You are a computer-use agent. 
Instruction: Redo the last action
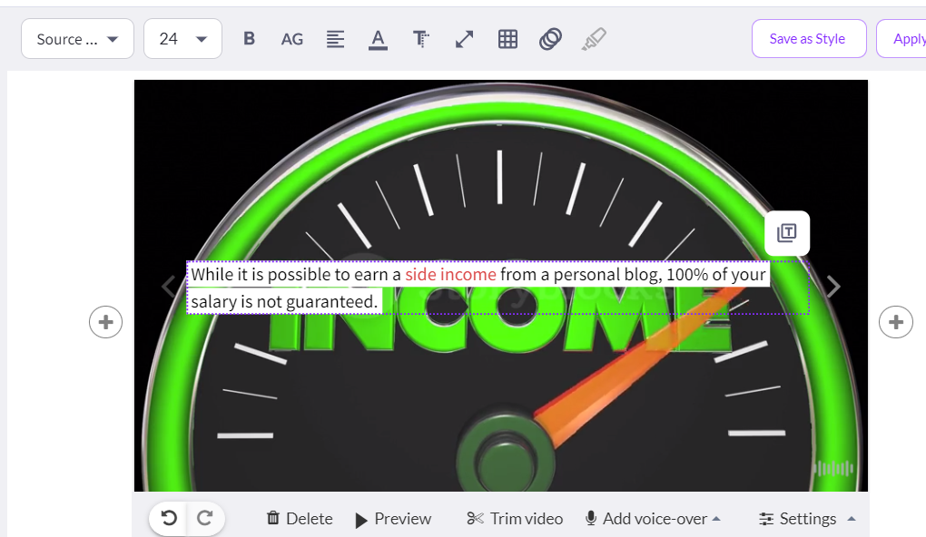205,518
